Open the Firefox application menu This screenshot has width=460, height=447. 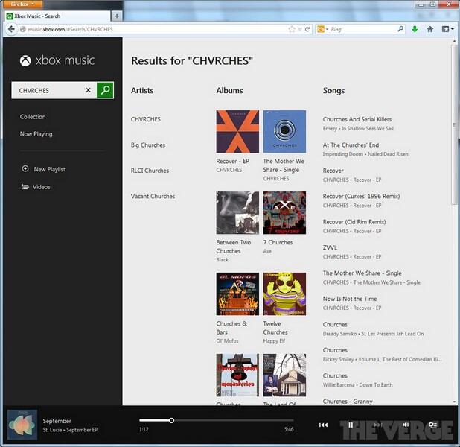point(23,4)
